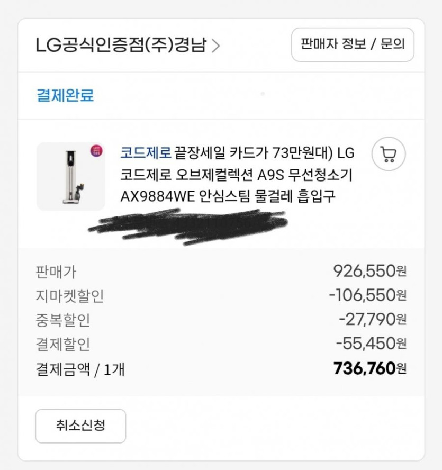This screenshot has width=442, height=470.
Task: Click the -55,450원 discount amount
Action: (371, 344)
